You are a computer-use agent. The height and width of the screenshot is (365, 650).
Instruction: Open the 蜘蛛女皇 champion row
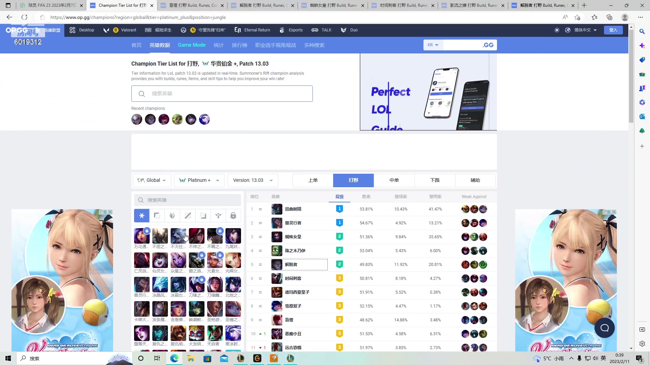tap(372, 237)
